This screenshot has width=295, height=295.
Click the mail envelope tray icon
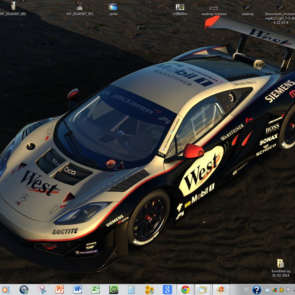tap(268, 290)
